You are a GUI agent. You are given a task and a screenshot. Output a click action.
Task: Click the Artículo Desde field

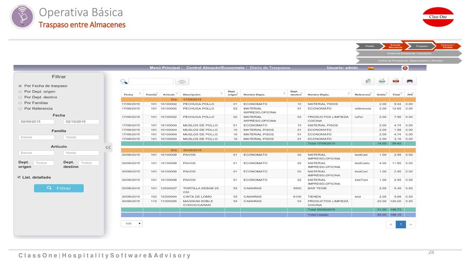36,153
